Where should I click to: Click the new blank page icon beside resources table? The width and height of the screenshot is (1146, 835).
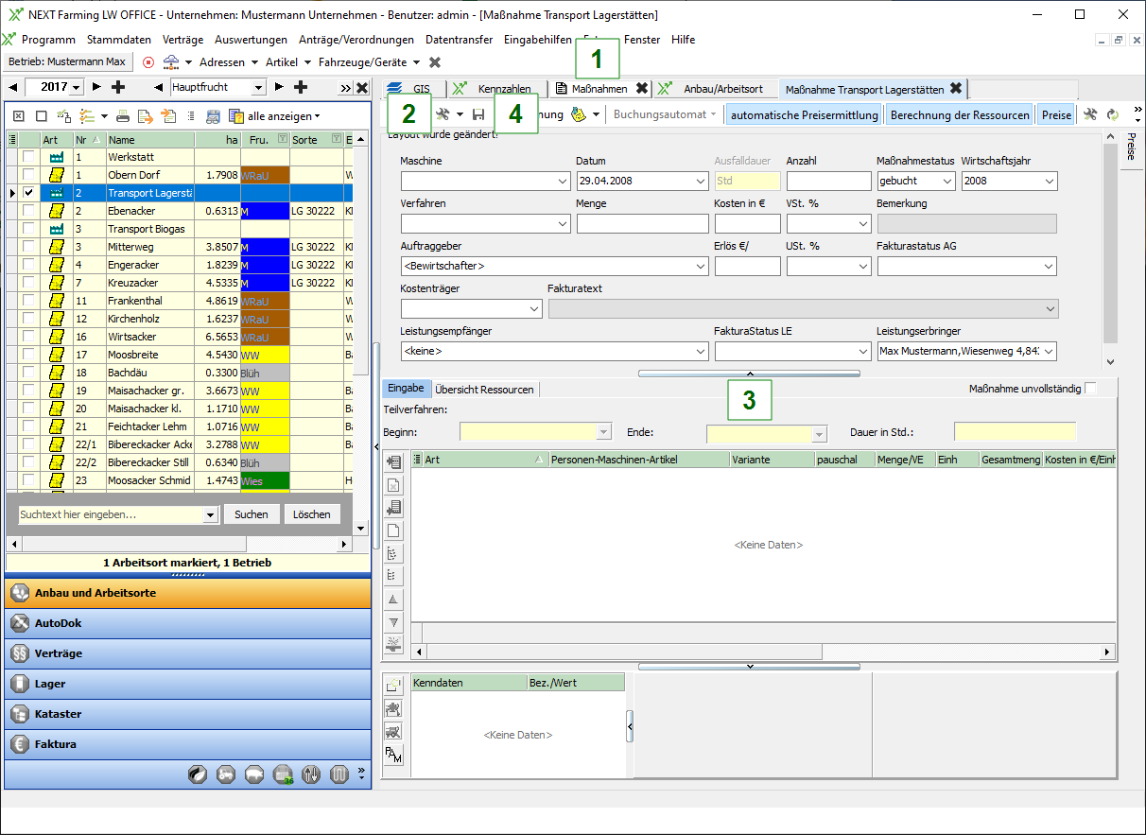[394, 531]
